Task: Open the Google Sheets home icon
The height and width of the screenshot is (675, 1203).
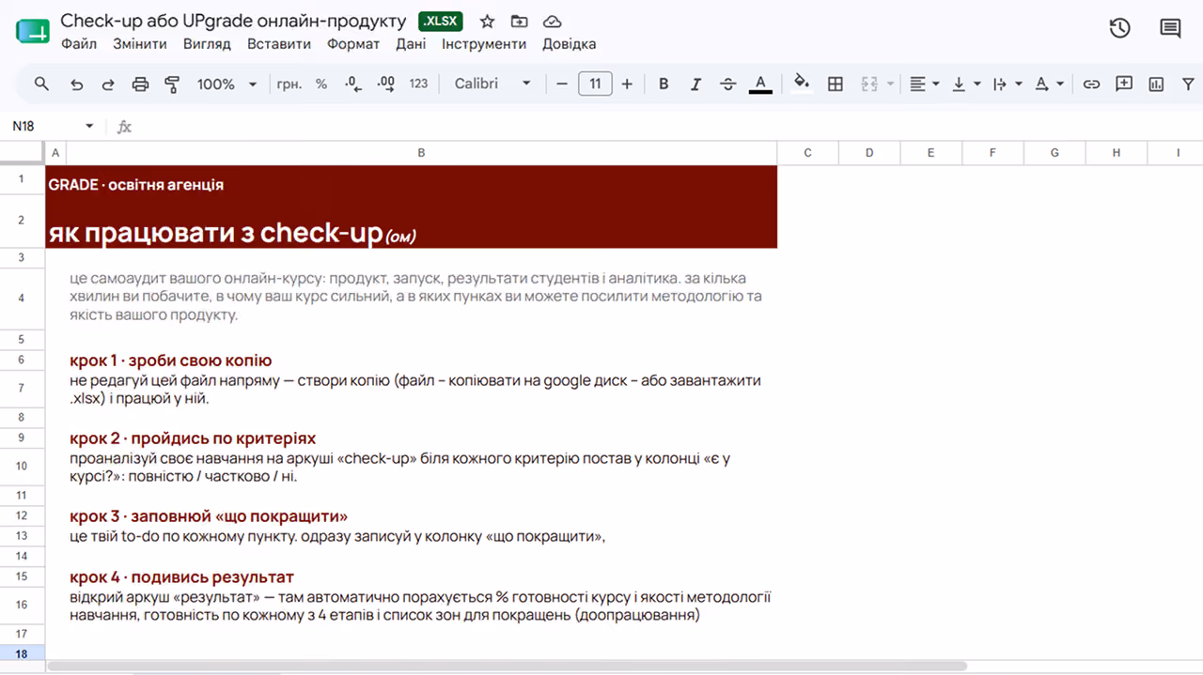Action: tap(32, 30)
